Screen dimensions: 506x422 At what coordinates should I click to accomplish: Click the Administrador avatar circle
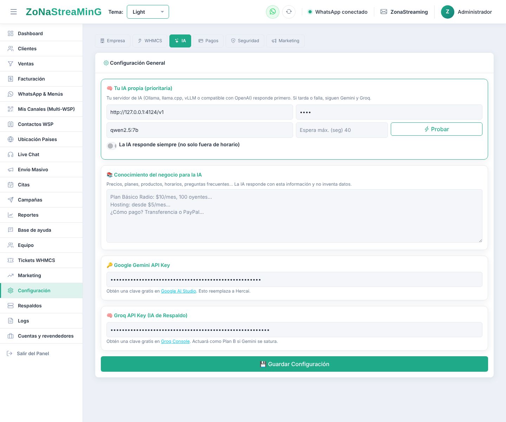448,12
